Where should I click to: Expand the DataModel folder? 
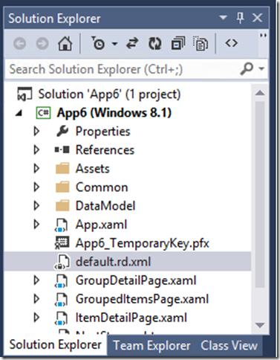click(x=36, y=205)
